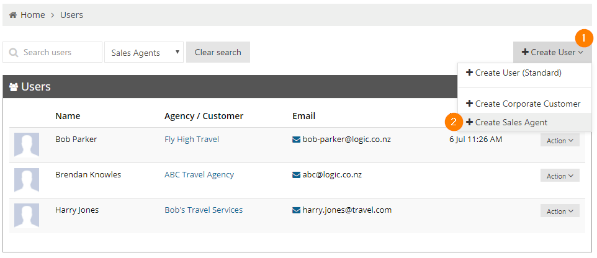Click the Home icon in breadcrumb
Screen dimensions: 597x258
13,16
